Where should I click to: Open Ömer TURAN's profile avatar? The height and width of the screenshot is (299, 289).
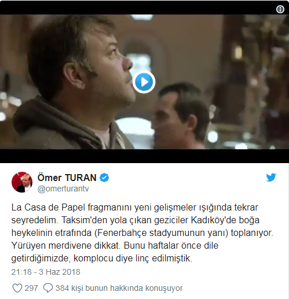(22, 182)
